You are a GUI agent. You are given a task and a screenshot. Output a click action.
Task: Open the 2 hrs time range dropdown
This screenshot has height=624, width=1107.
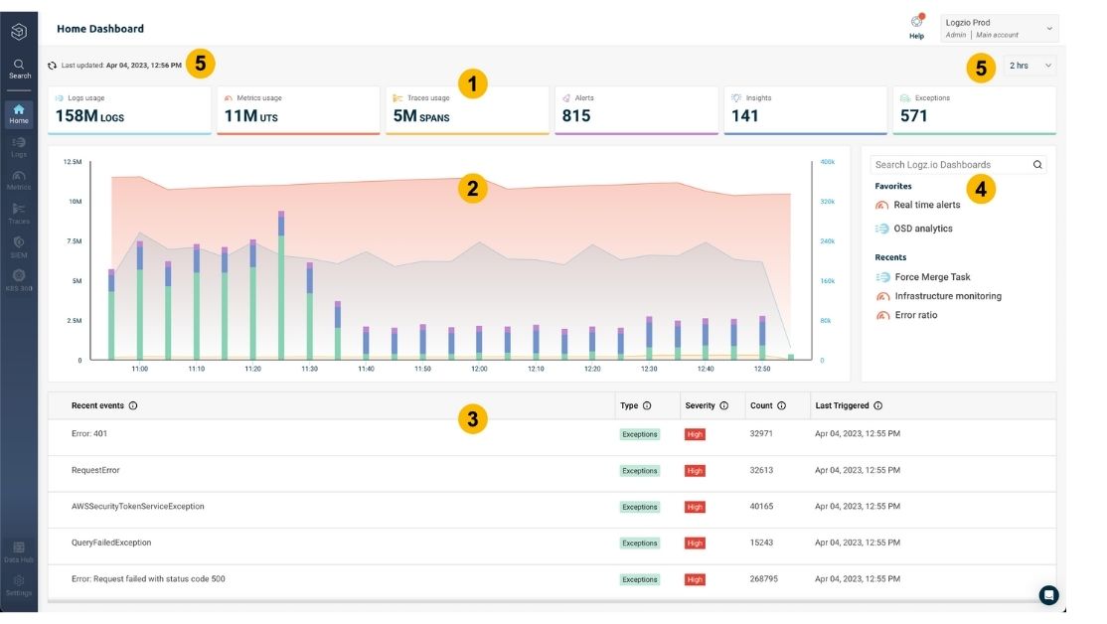point(1028,65)
